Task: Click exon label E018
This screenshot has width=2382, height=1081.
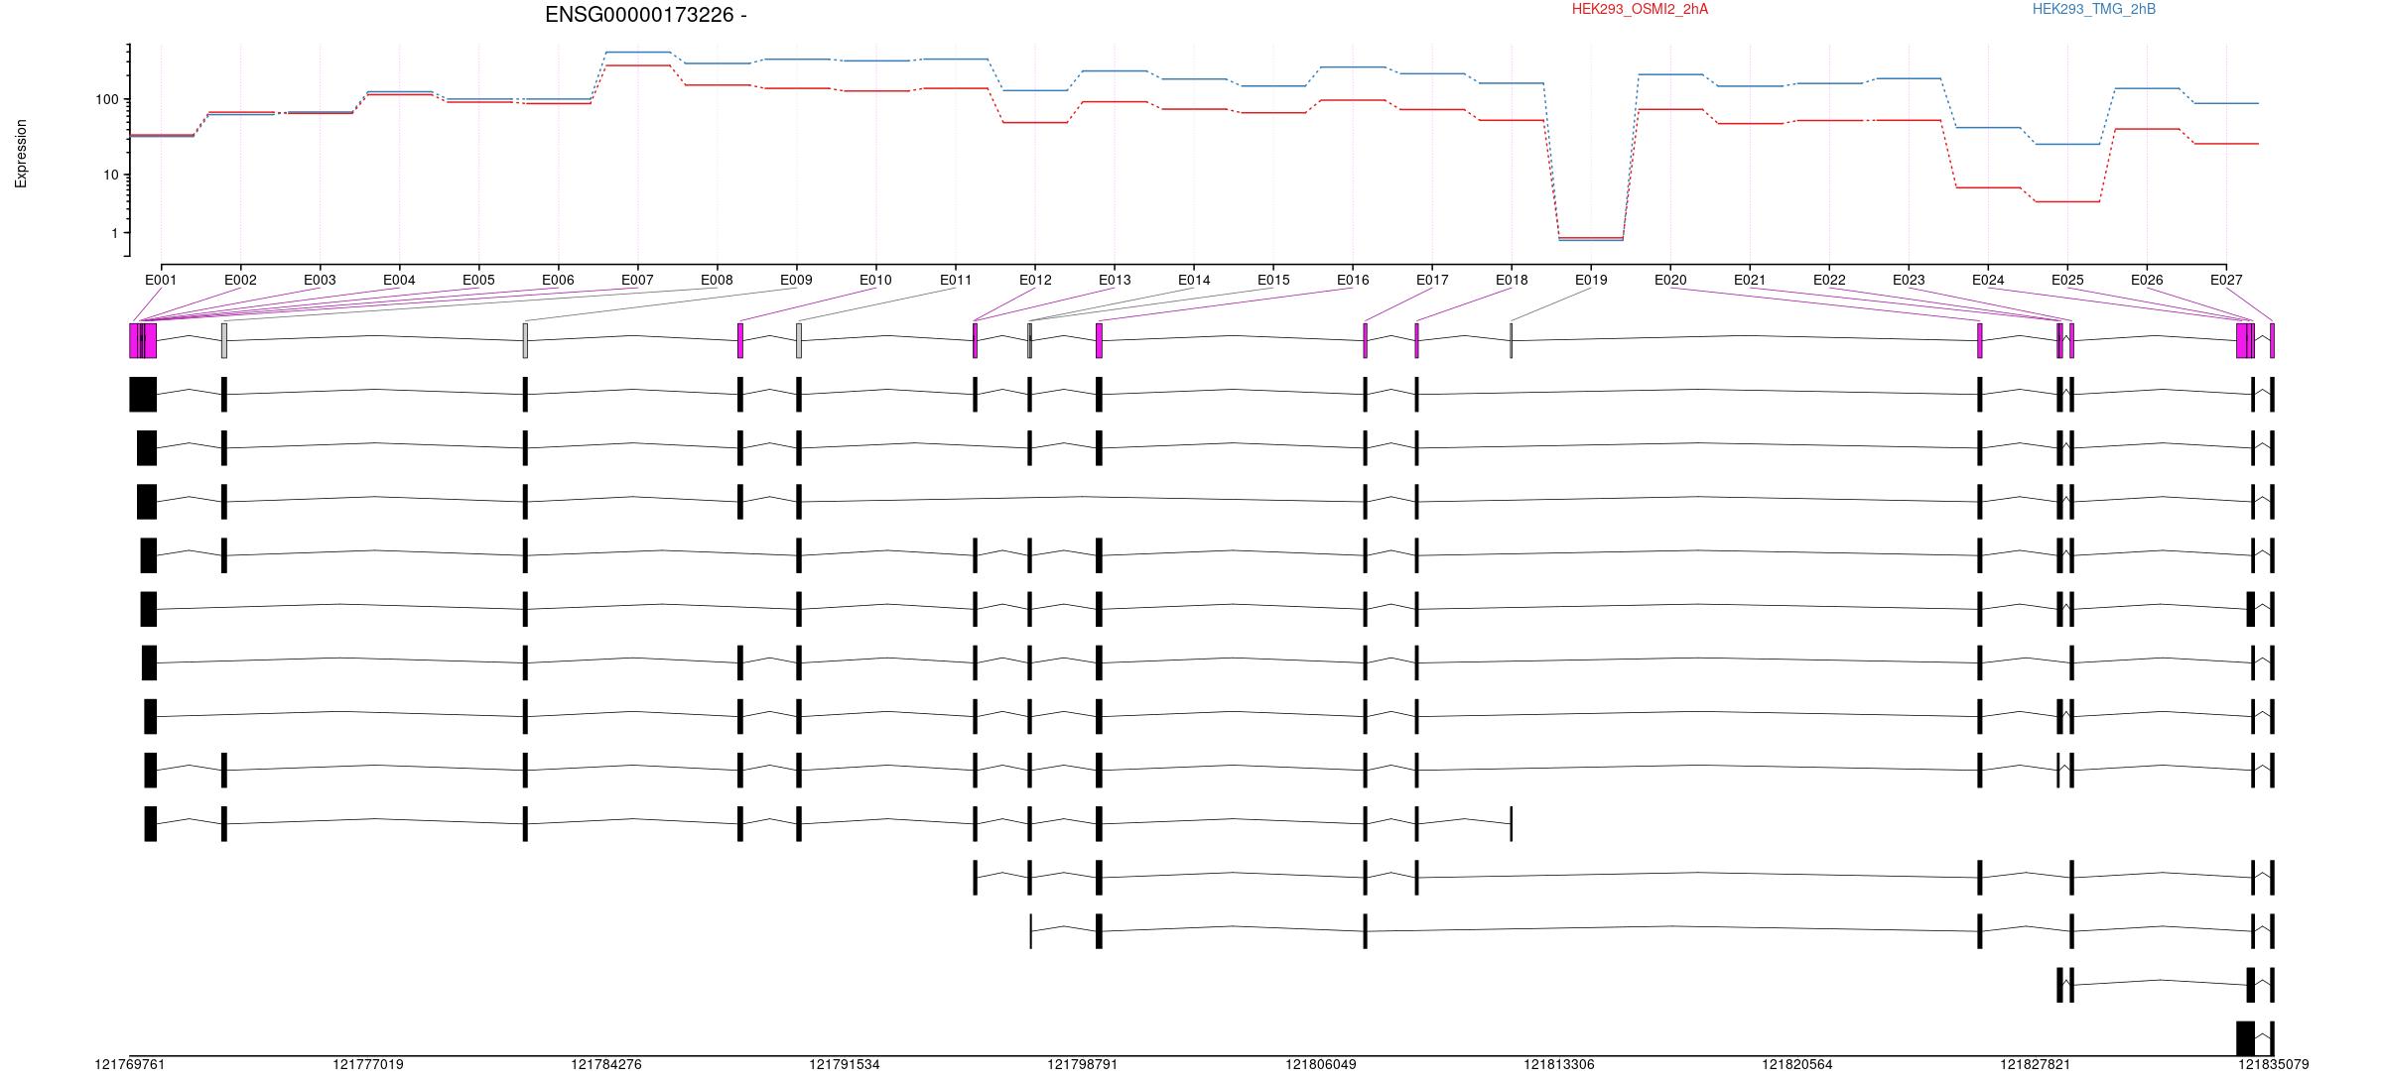Action: (x=1512, y=280)
